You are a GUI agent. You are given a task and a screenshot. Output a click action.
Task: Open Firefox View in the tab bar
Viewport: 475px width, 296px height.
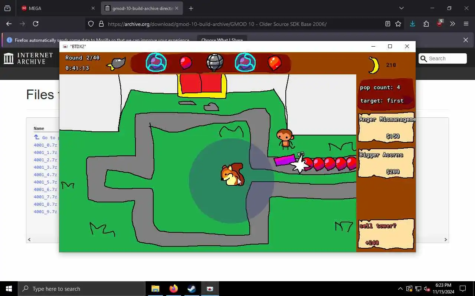point(7,8)
